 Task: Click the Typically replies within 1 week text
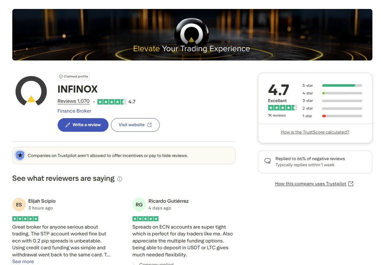[x=305, y=165]
